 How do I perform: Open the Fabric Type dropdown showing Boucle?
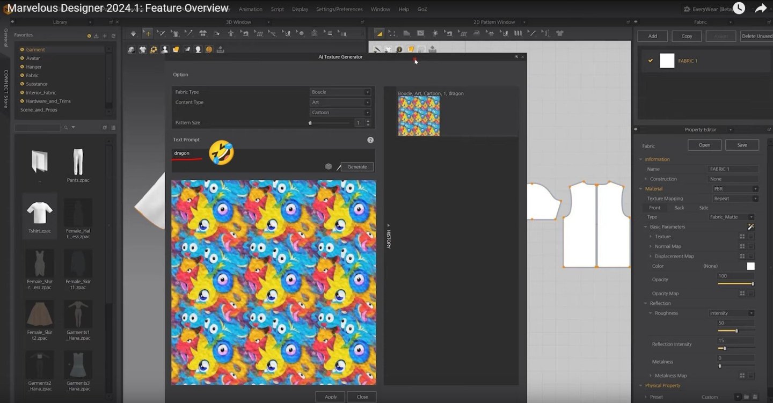(340, 92)
